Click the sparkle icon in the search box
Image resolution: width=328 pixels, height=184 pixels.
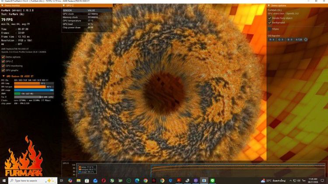(50, 181)
